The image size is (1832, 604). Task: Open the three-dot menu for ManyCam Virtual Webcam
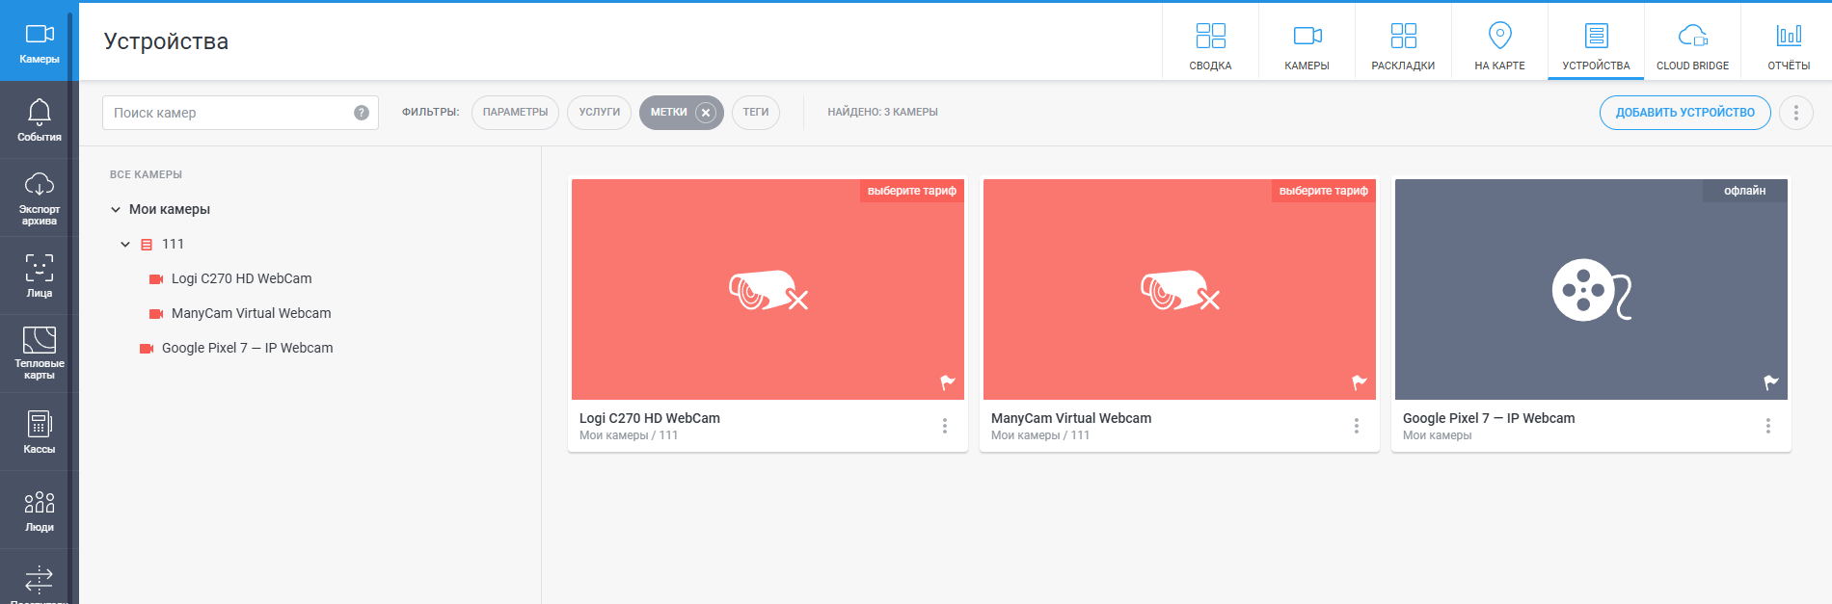pyautogui.click(x=1357, y=426)
